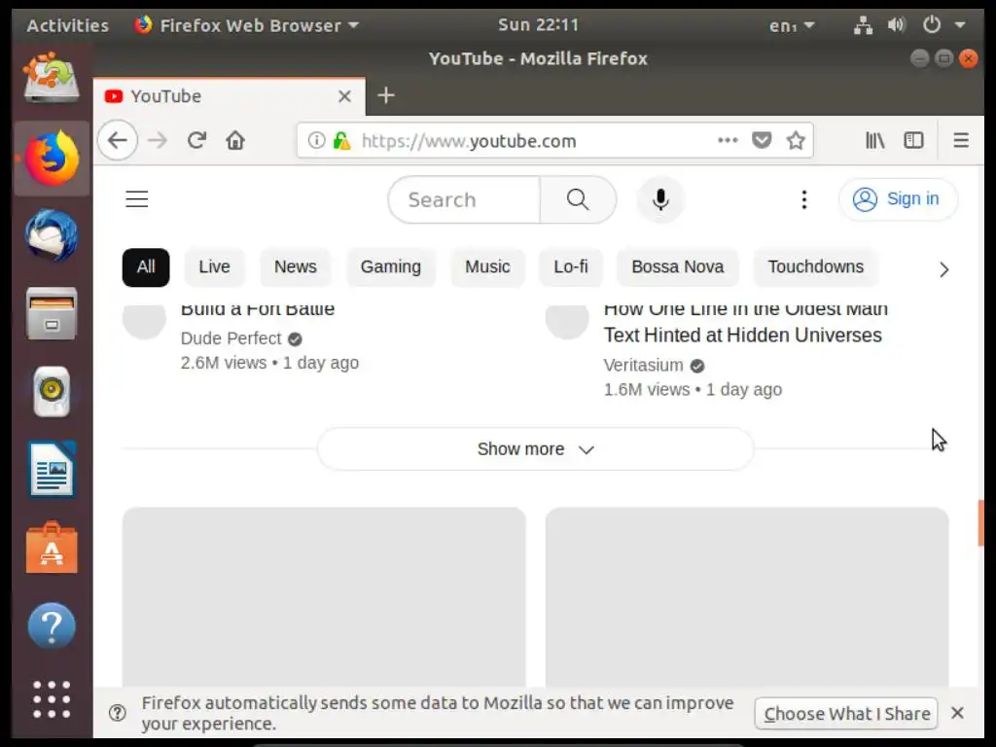Image resolution: width=996 pixels, height=747 pixels.
Task: Open en input language dropdown
Action: (792, 25)
